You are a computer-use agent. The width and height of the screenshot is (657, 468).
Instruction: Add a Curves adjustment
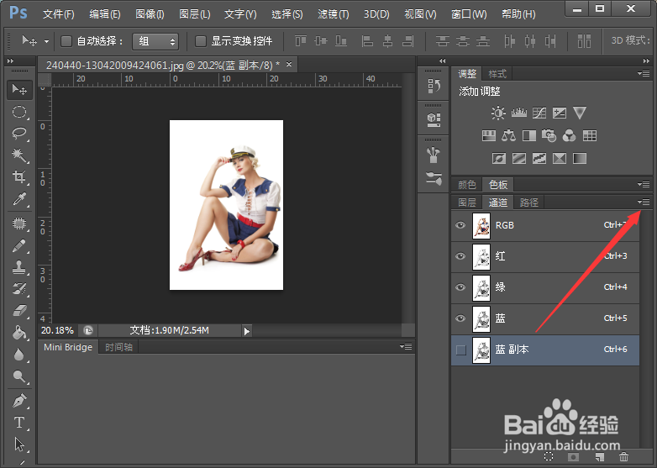tap(539, 113)
